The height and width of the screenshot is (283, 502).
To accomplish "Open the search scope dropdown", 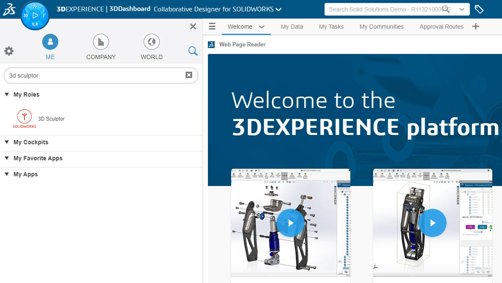I will [x=462, y=9].
